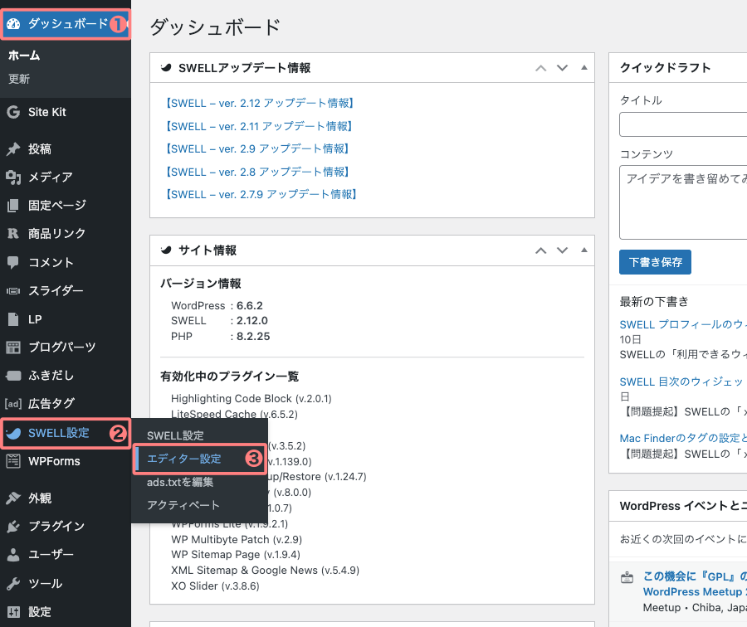Open 更新 submenu item
The image size is (747, 627).
(19, 79)
